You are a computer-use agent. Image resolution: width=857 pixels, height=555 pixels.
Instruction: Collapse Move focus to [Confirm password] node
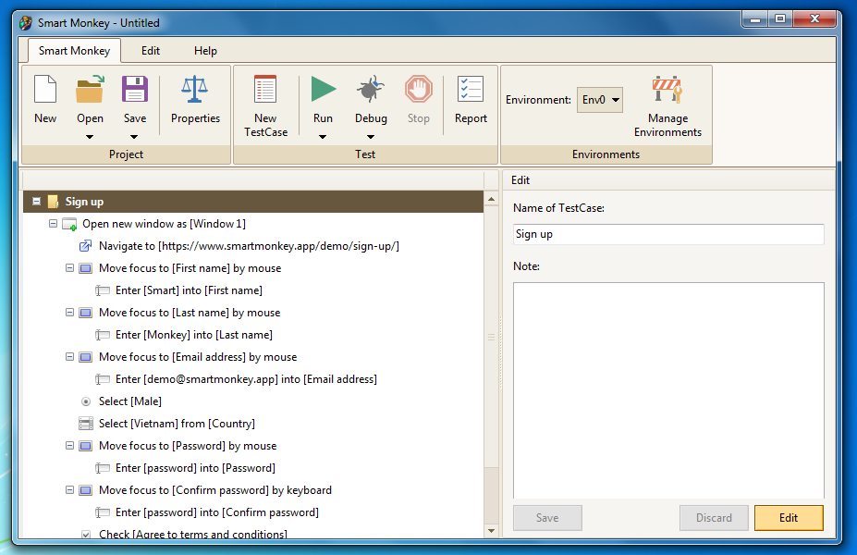pyautogui.click(x=69, y=489)
